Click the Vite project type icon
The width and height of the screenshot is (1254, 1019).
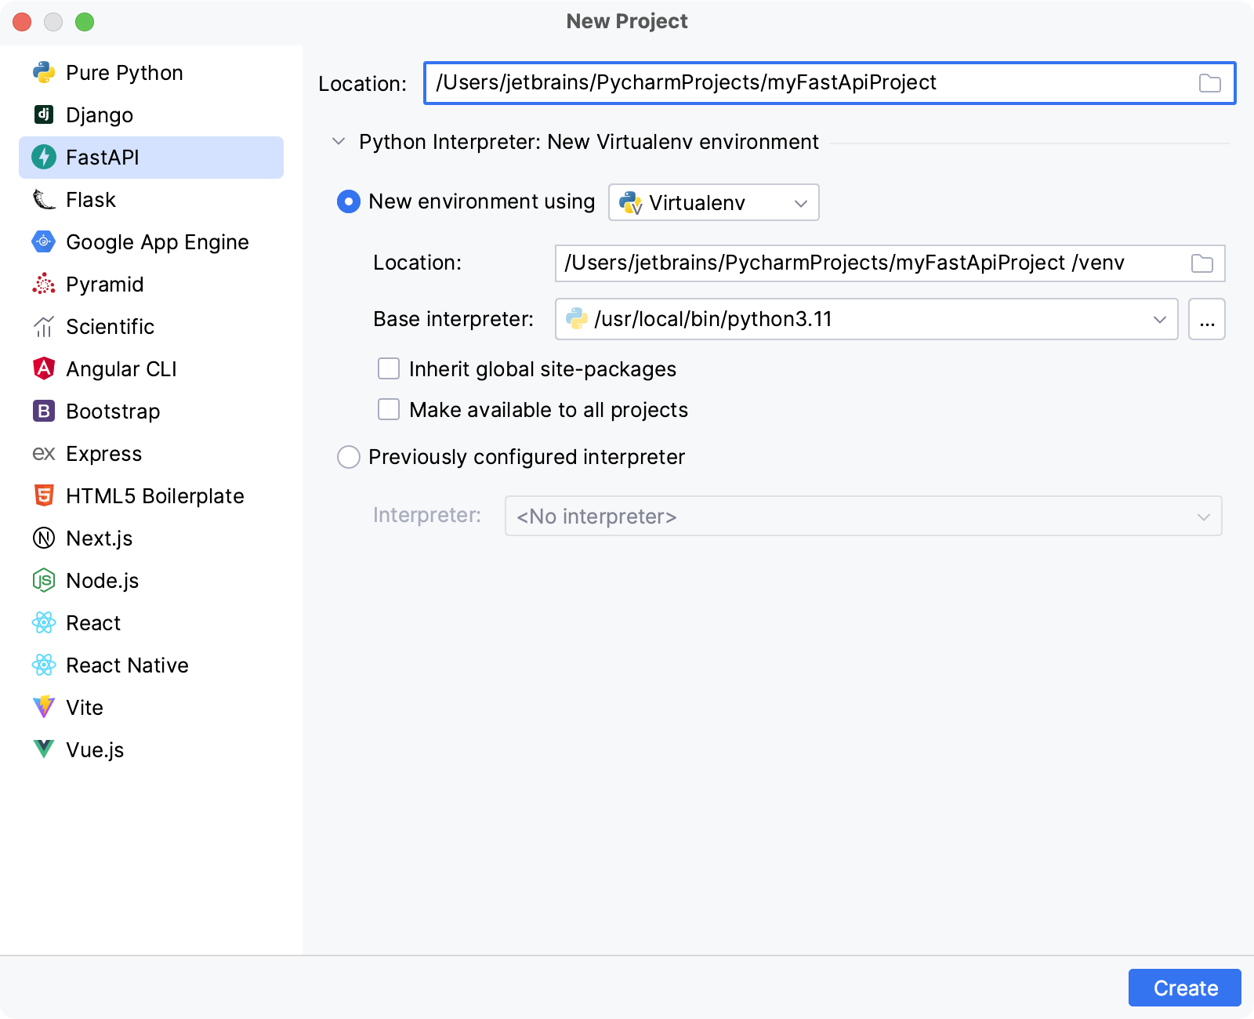(44, 707)
